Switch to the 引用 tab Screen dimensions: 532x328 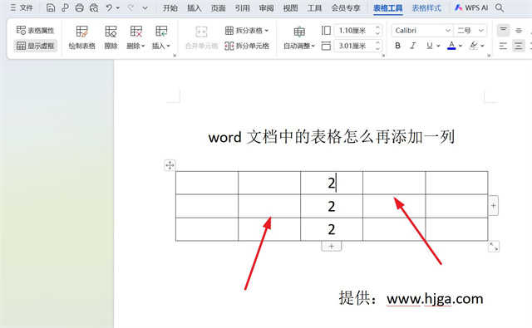[242, 7]
